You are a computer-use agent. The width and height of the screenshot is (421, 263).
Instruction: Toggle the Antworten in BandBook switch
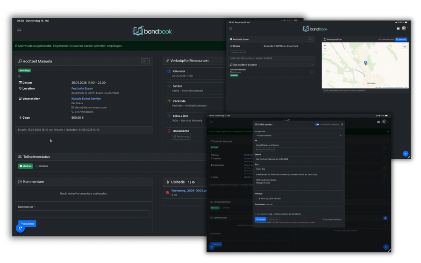tap(317, 125)
